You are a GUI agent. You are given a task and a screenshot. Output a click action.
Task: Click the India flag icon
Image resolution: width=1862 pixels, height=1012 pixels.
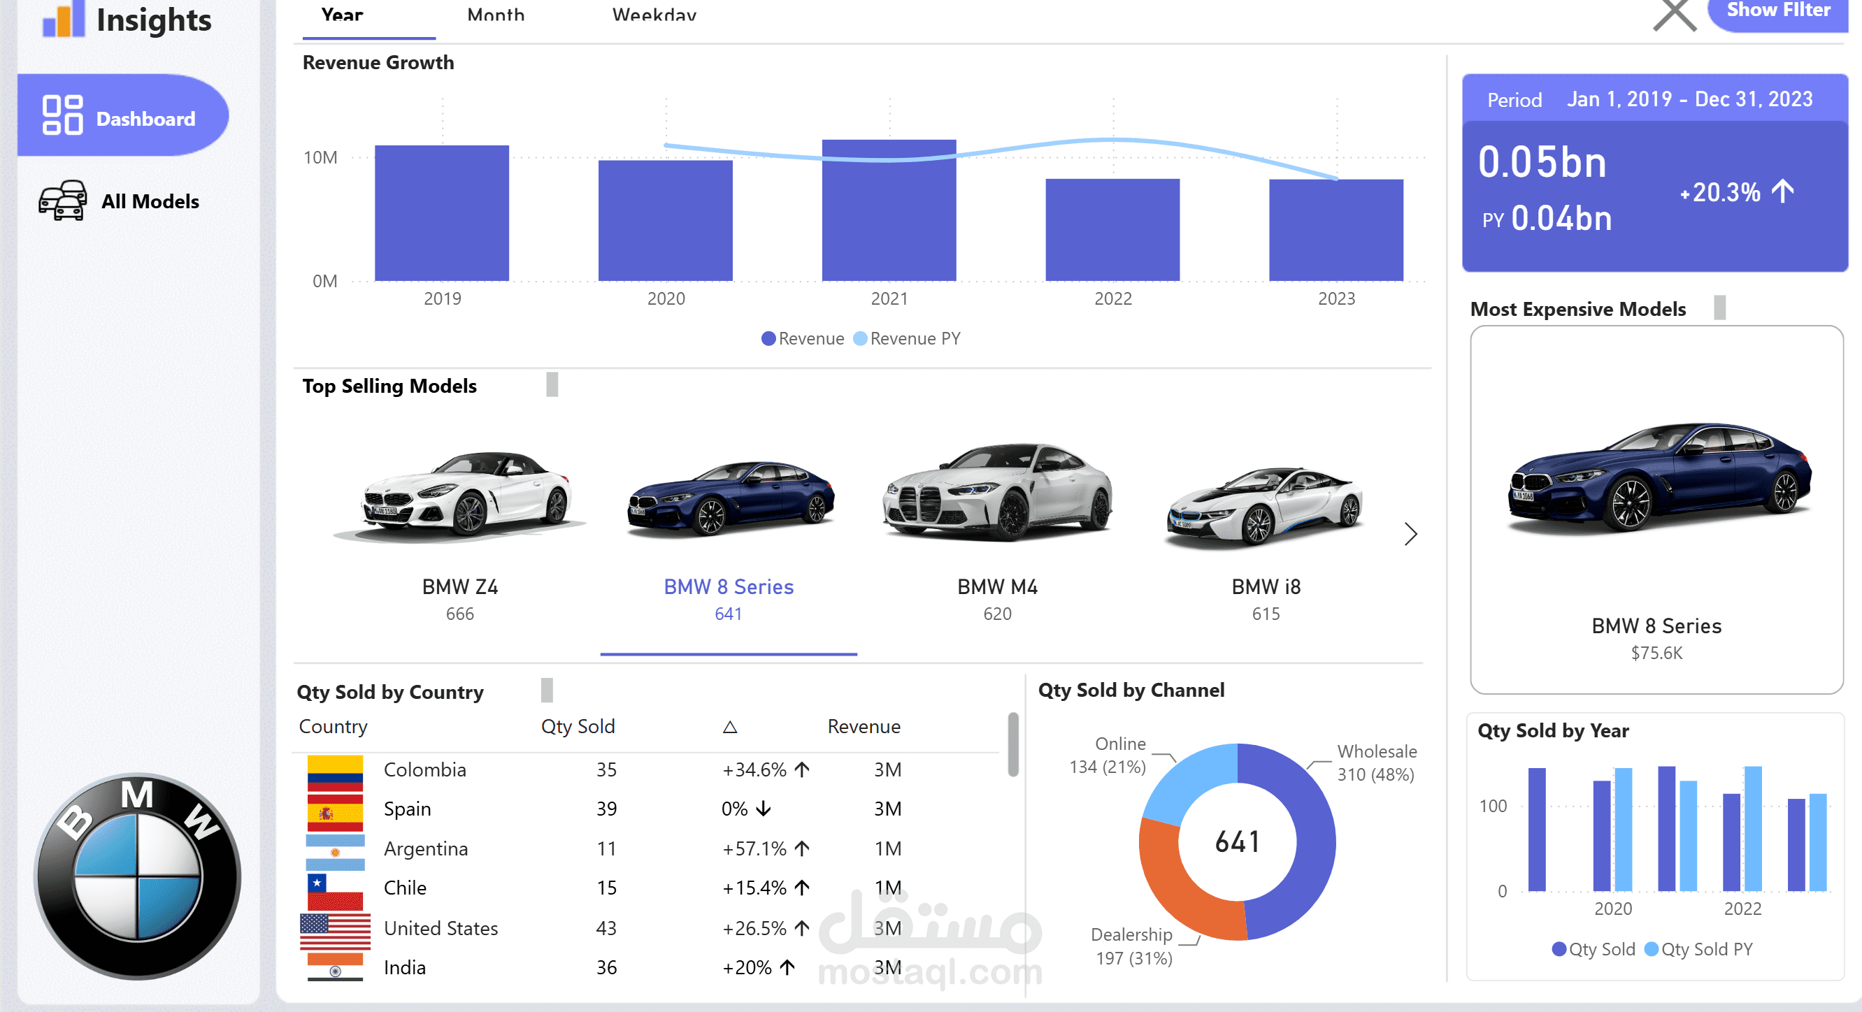336,968
